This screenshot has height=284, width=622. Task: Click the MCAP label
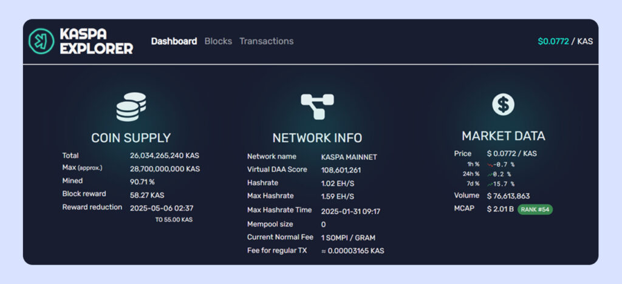(464, 208)
